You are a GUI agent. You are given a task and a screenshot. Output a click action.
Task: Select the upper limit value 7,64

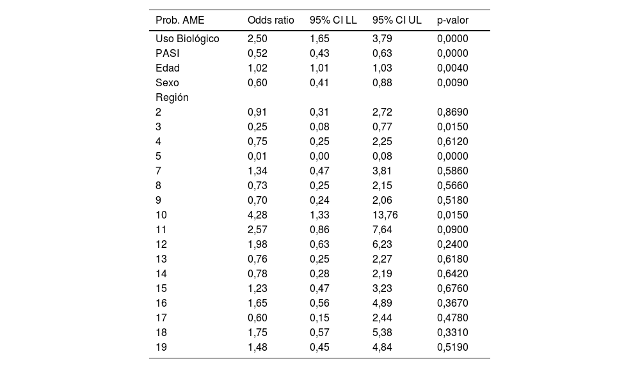(x=382, y=229)
